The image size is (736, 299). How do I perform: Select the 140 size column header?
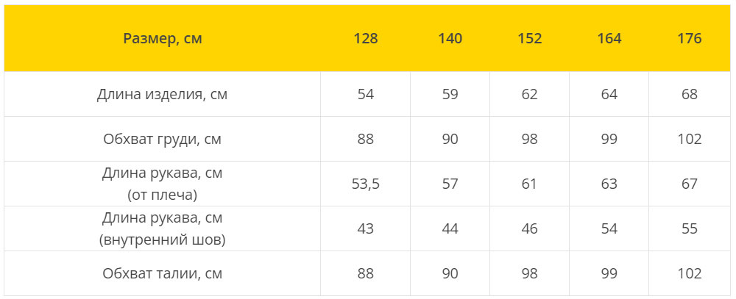450,38
